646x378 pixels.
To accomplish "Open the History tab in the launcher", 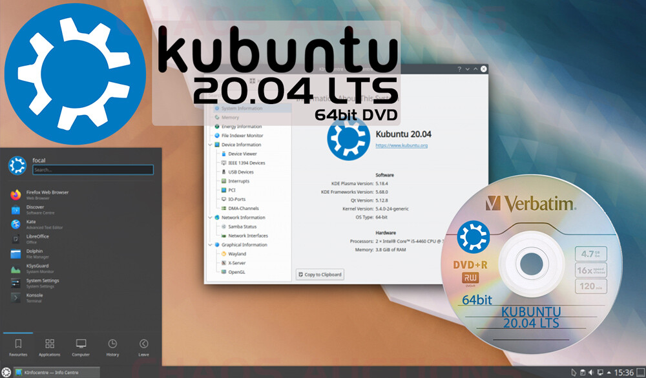I will pyautogui.click(x=112, y=347).
